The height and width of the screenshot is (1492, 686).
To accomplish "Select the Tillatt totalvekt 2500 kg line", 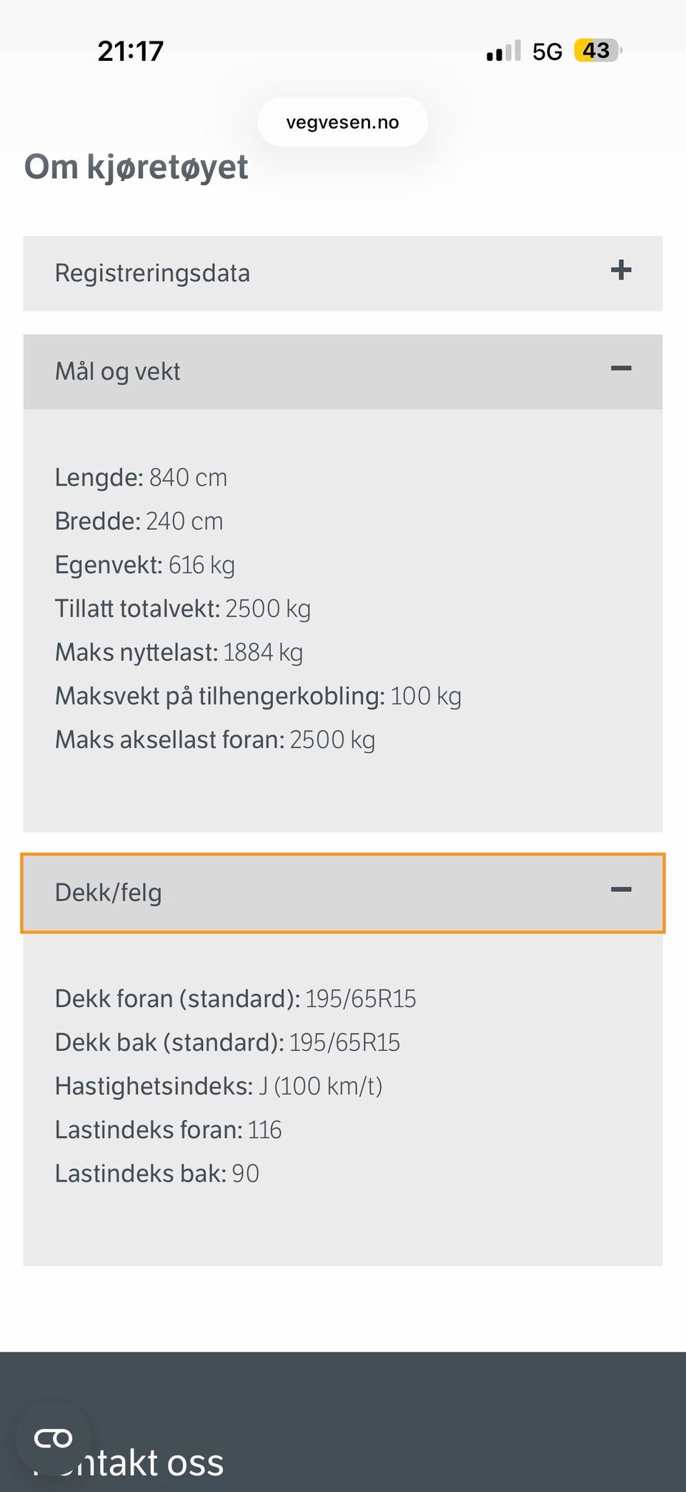I will click(x=183, y=609).
